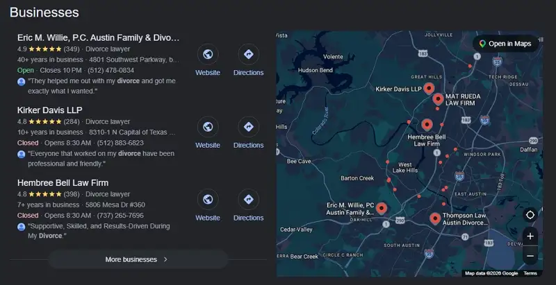556x285 pixels.
Task: Get directions icon for Eric M. Willie listing
Action: click(249, 55)
